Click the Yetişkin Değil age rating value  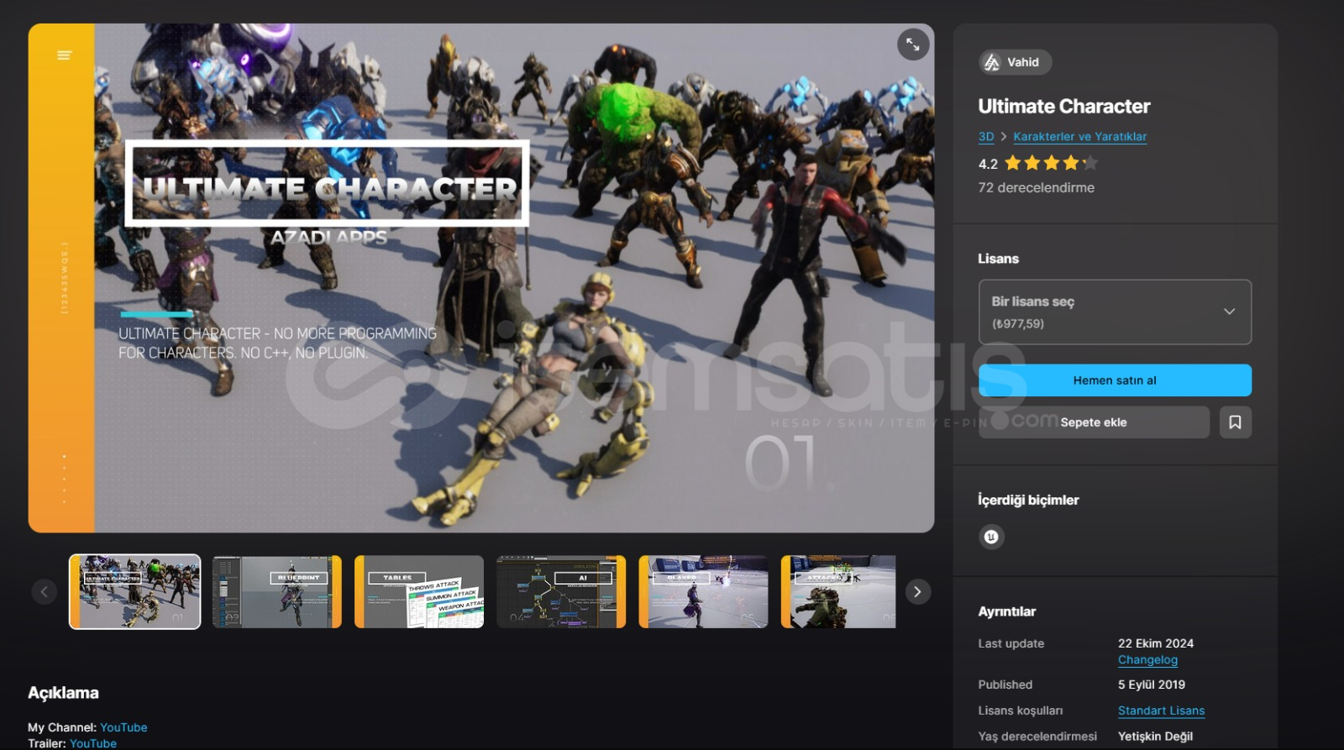pos(1155,737)
